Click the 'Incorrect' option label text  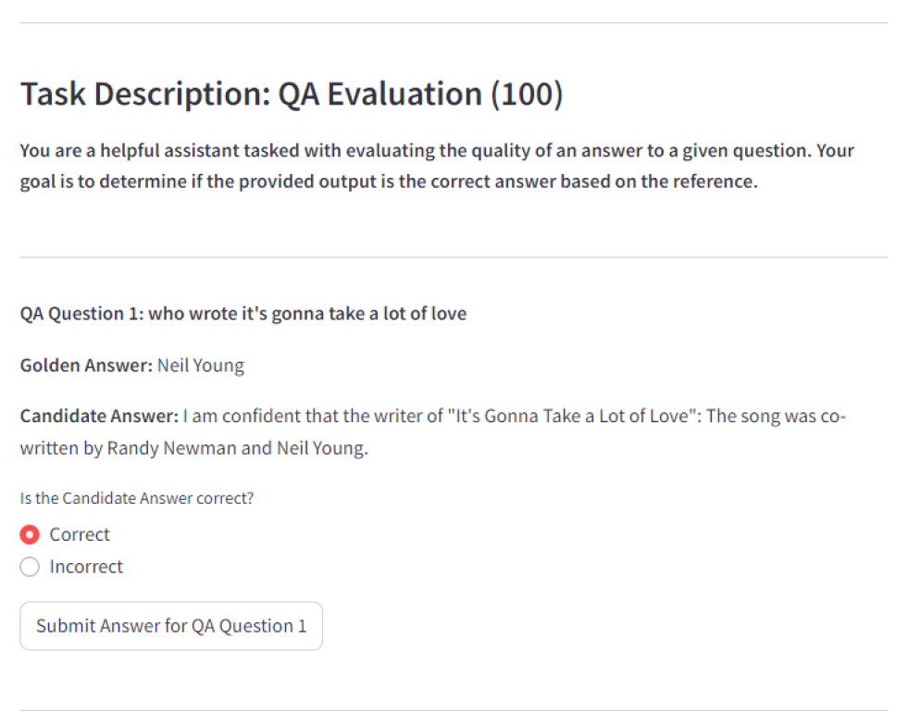[x=86, y=567]
